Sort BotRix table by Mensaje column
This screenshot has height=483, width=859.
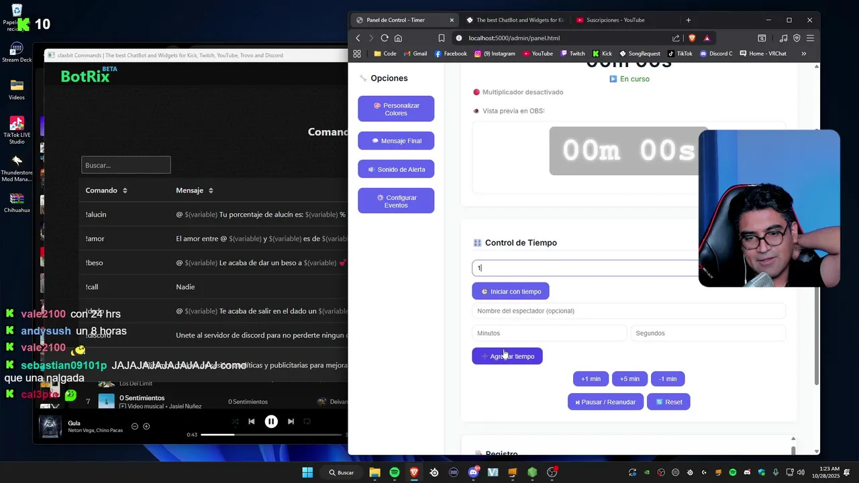[195, 191]
